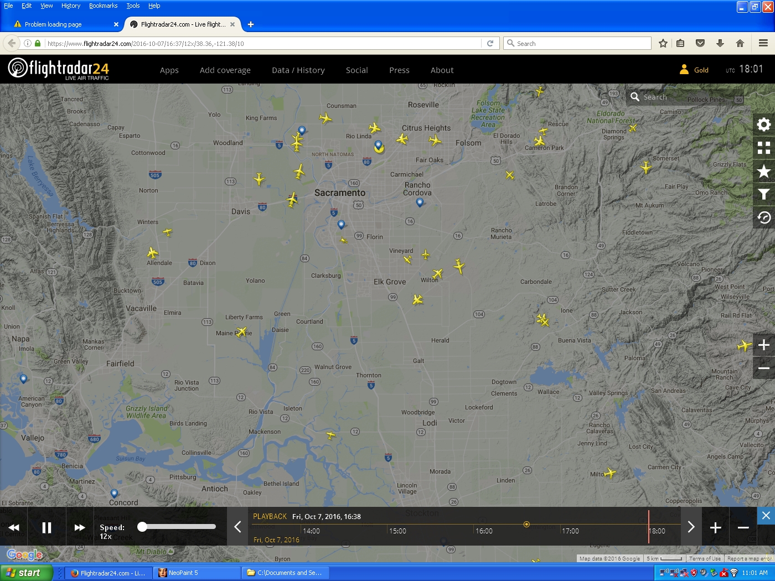This screenshot has height=581, width=775.
Task: Zoom out on map with minus button
Action: (x=764, y=368)
